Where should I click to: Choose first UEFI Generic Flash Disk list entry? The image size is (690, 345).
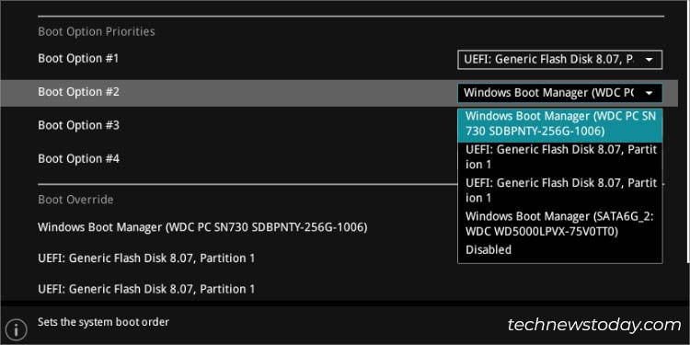(x=559, y=157)
